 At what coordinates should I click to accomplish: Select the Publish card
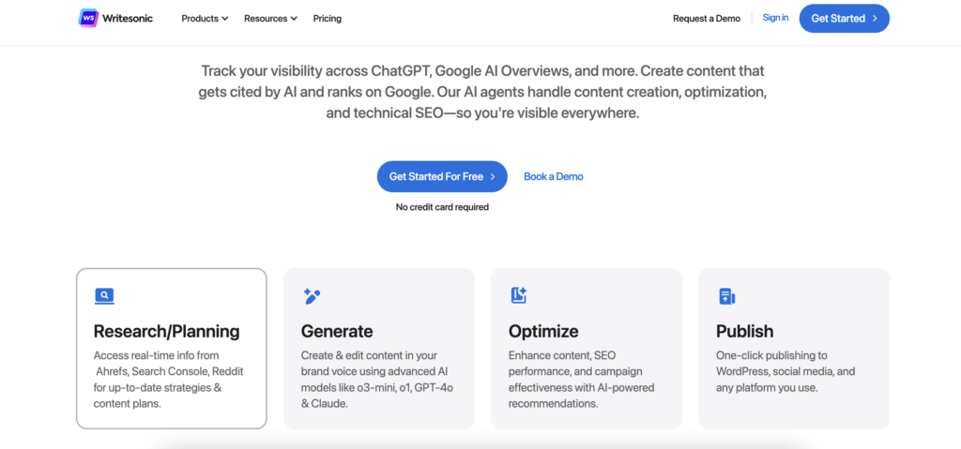[794, 349]
